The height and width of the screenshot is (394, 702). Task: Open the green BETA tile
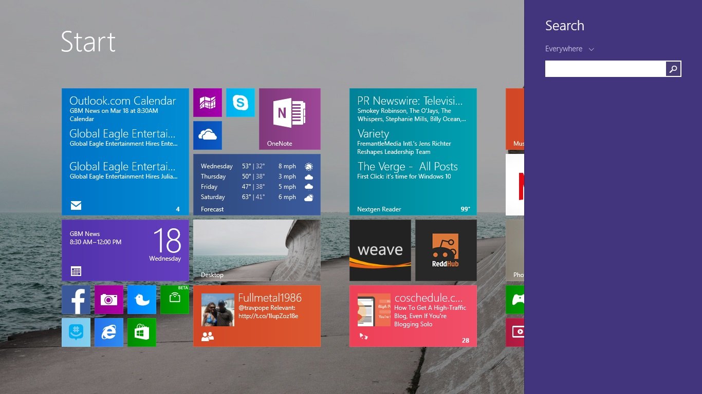click(x=175, y=300)
